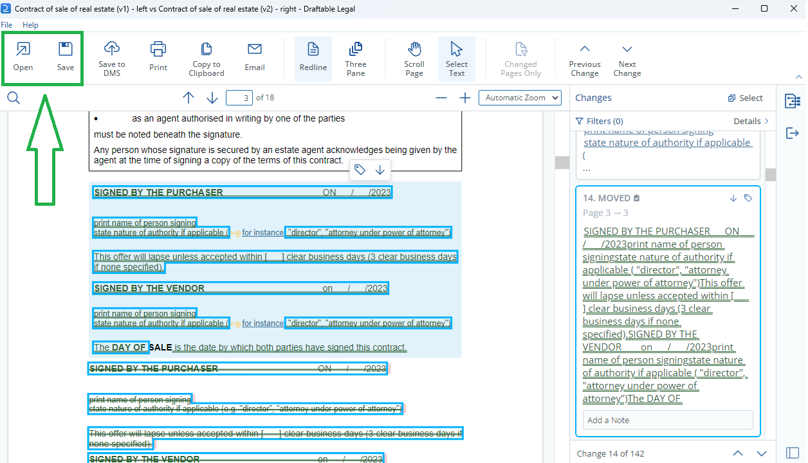This screenshot has height=463, width=808.
Task: Go to next change via bottom chevron
Action: (x=762, y=453)
